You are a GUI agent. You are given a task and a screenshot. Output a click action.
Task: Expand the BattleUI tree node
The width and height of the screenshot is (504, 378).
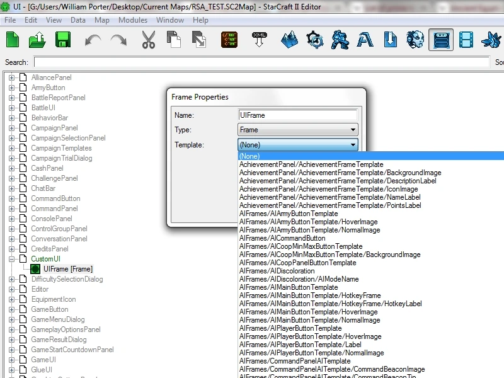[x=11, y=108]
